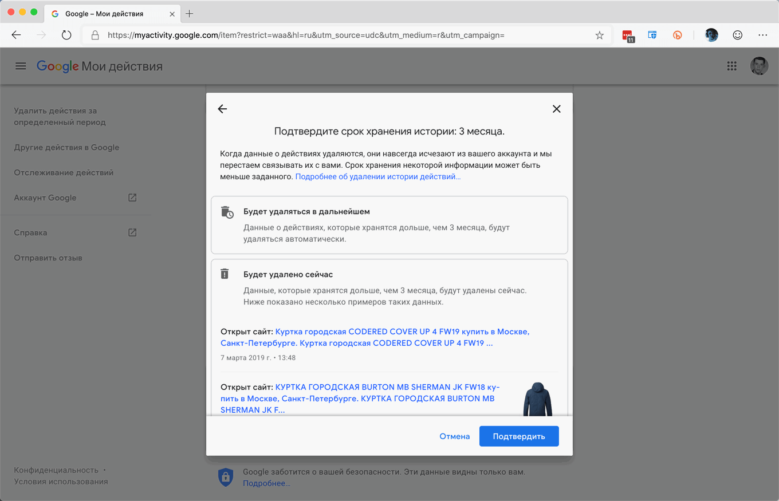Open the Google account avatar menu

click(x=759, y=66)
